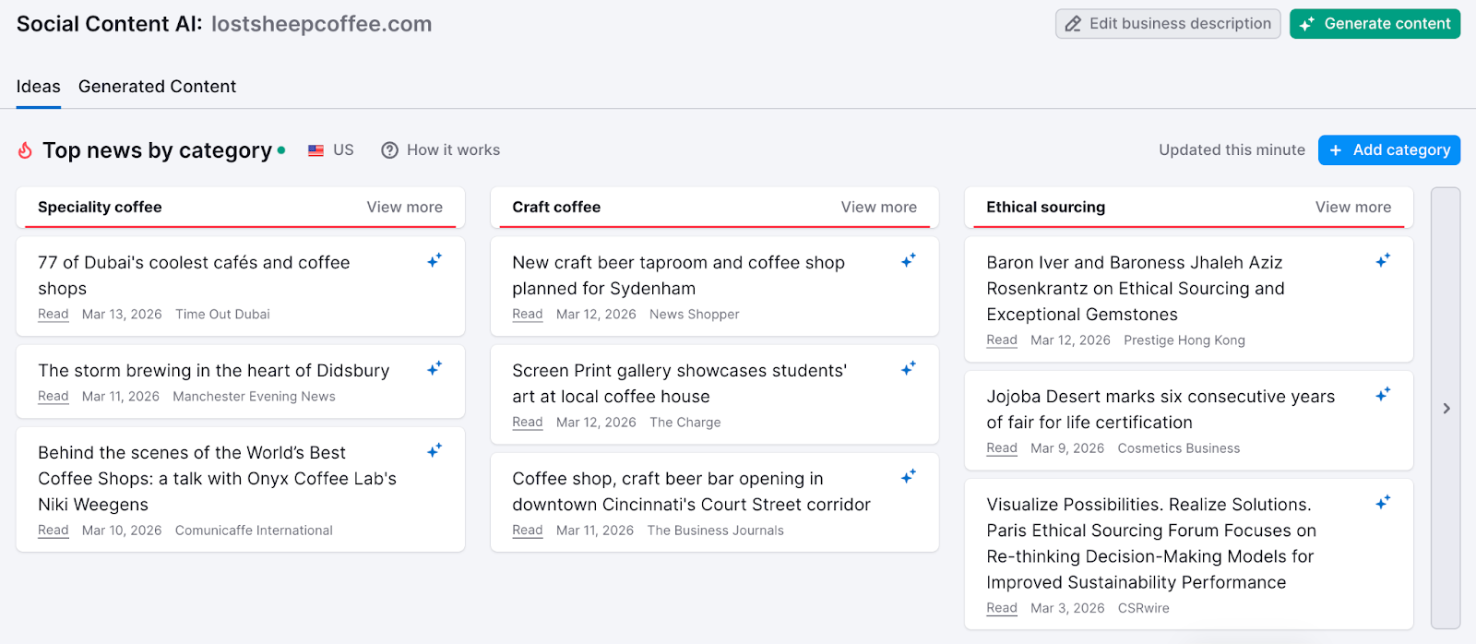Click the flame icon next to Top news by category
The width and height of the screenshot is (1476, 644).
click(x=25, y=150)
